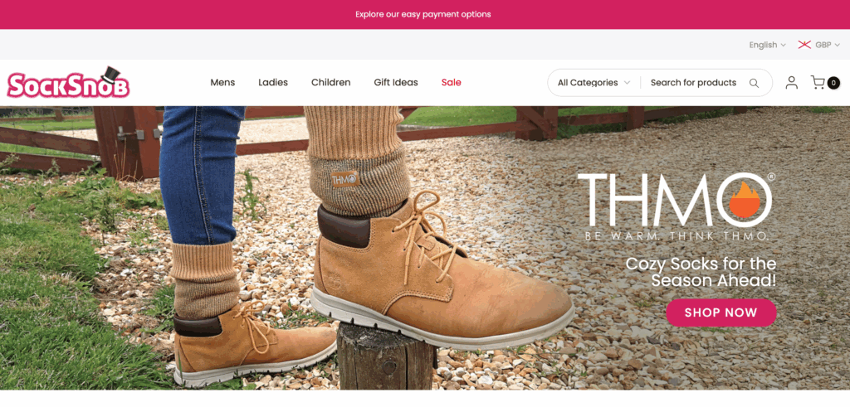The image size is (850, 407).
Task: Open the Mens menu
Action: (222, 82)
